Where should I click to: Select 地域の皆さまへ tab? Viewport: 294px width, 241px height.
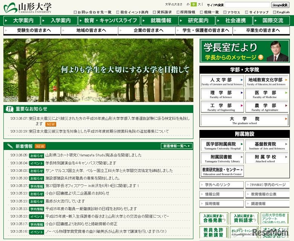[89, 31]
